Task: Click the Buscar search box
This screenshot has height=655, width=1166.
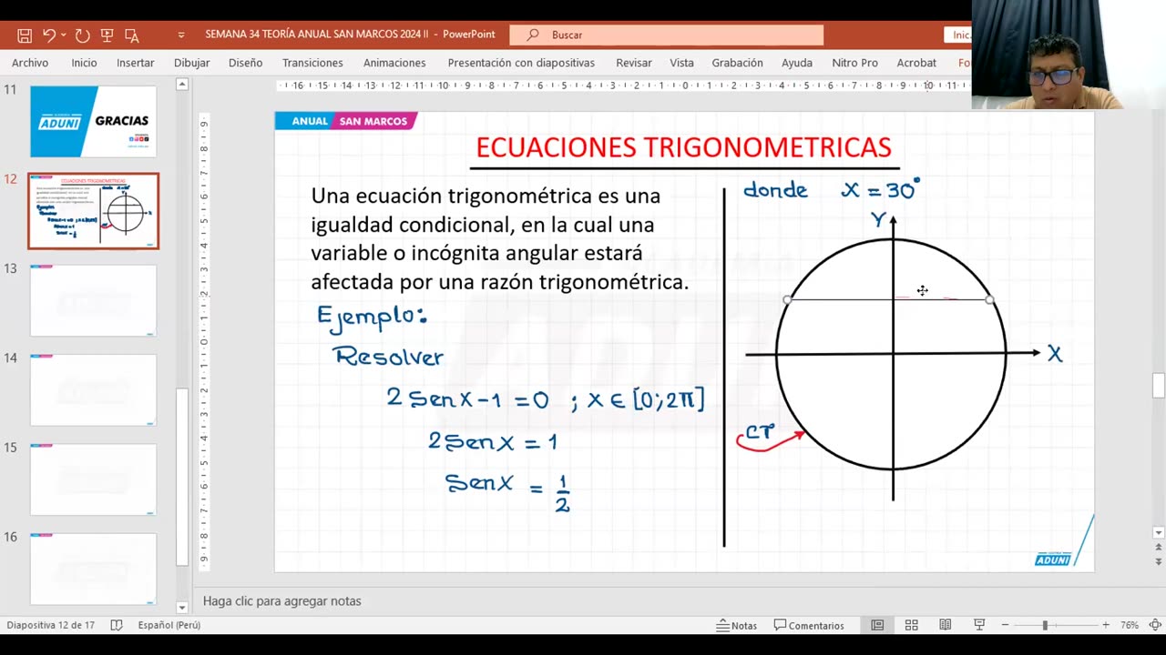Action: pyautogui.click(x=666, y=35)
